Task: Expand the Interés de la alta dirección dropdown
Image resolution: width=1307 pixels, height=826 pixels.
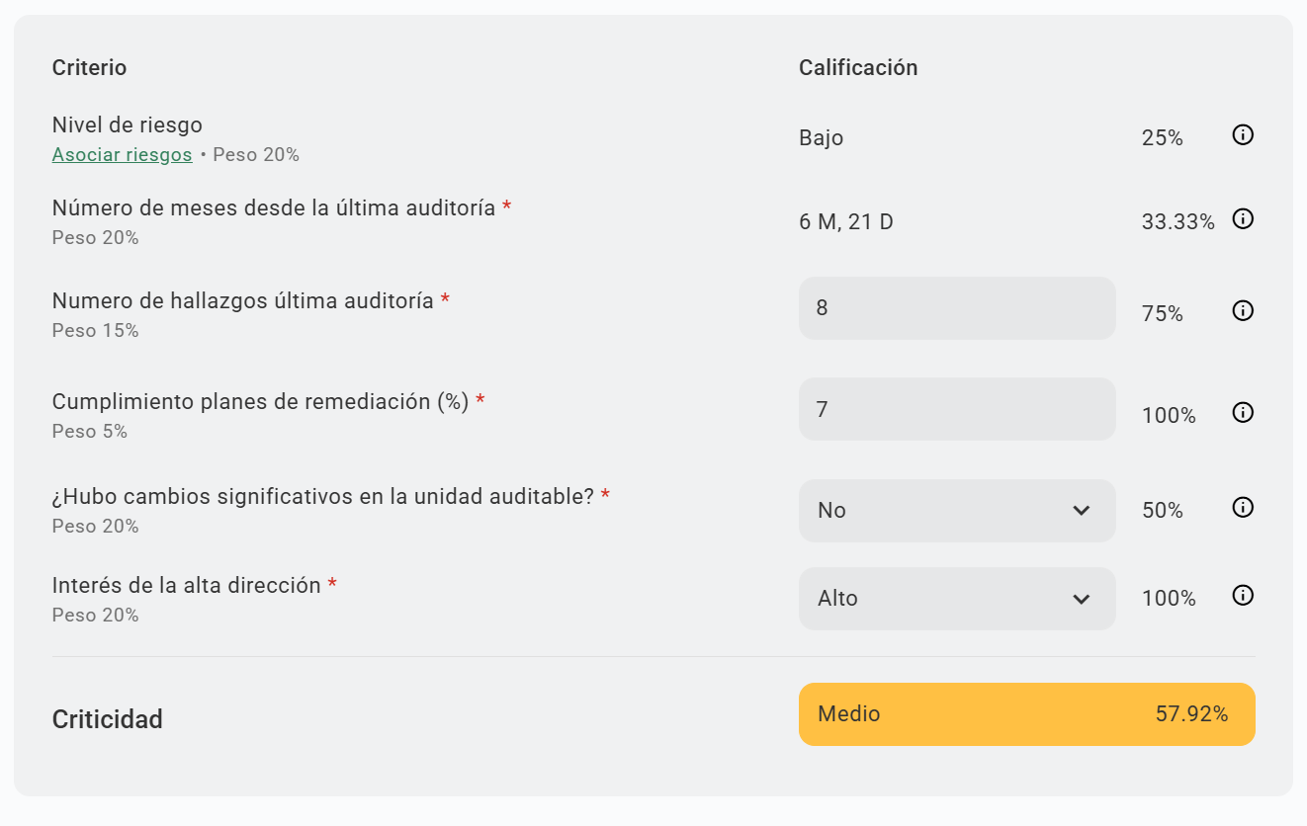Action: click(x=955, y=599)
